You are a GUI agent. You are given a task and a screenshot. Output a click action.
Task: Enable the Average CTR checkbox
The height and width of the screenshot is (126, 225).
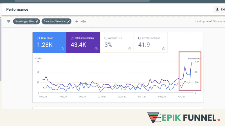[106, 38]
